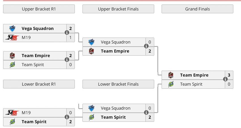The width and height of the screenshot is (241, 128).
Task: Click Team Spirit name in Grand Finals
Action: coord(191,84)
